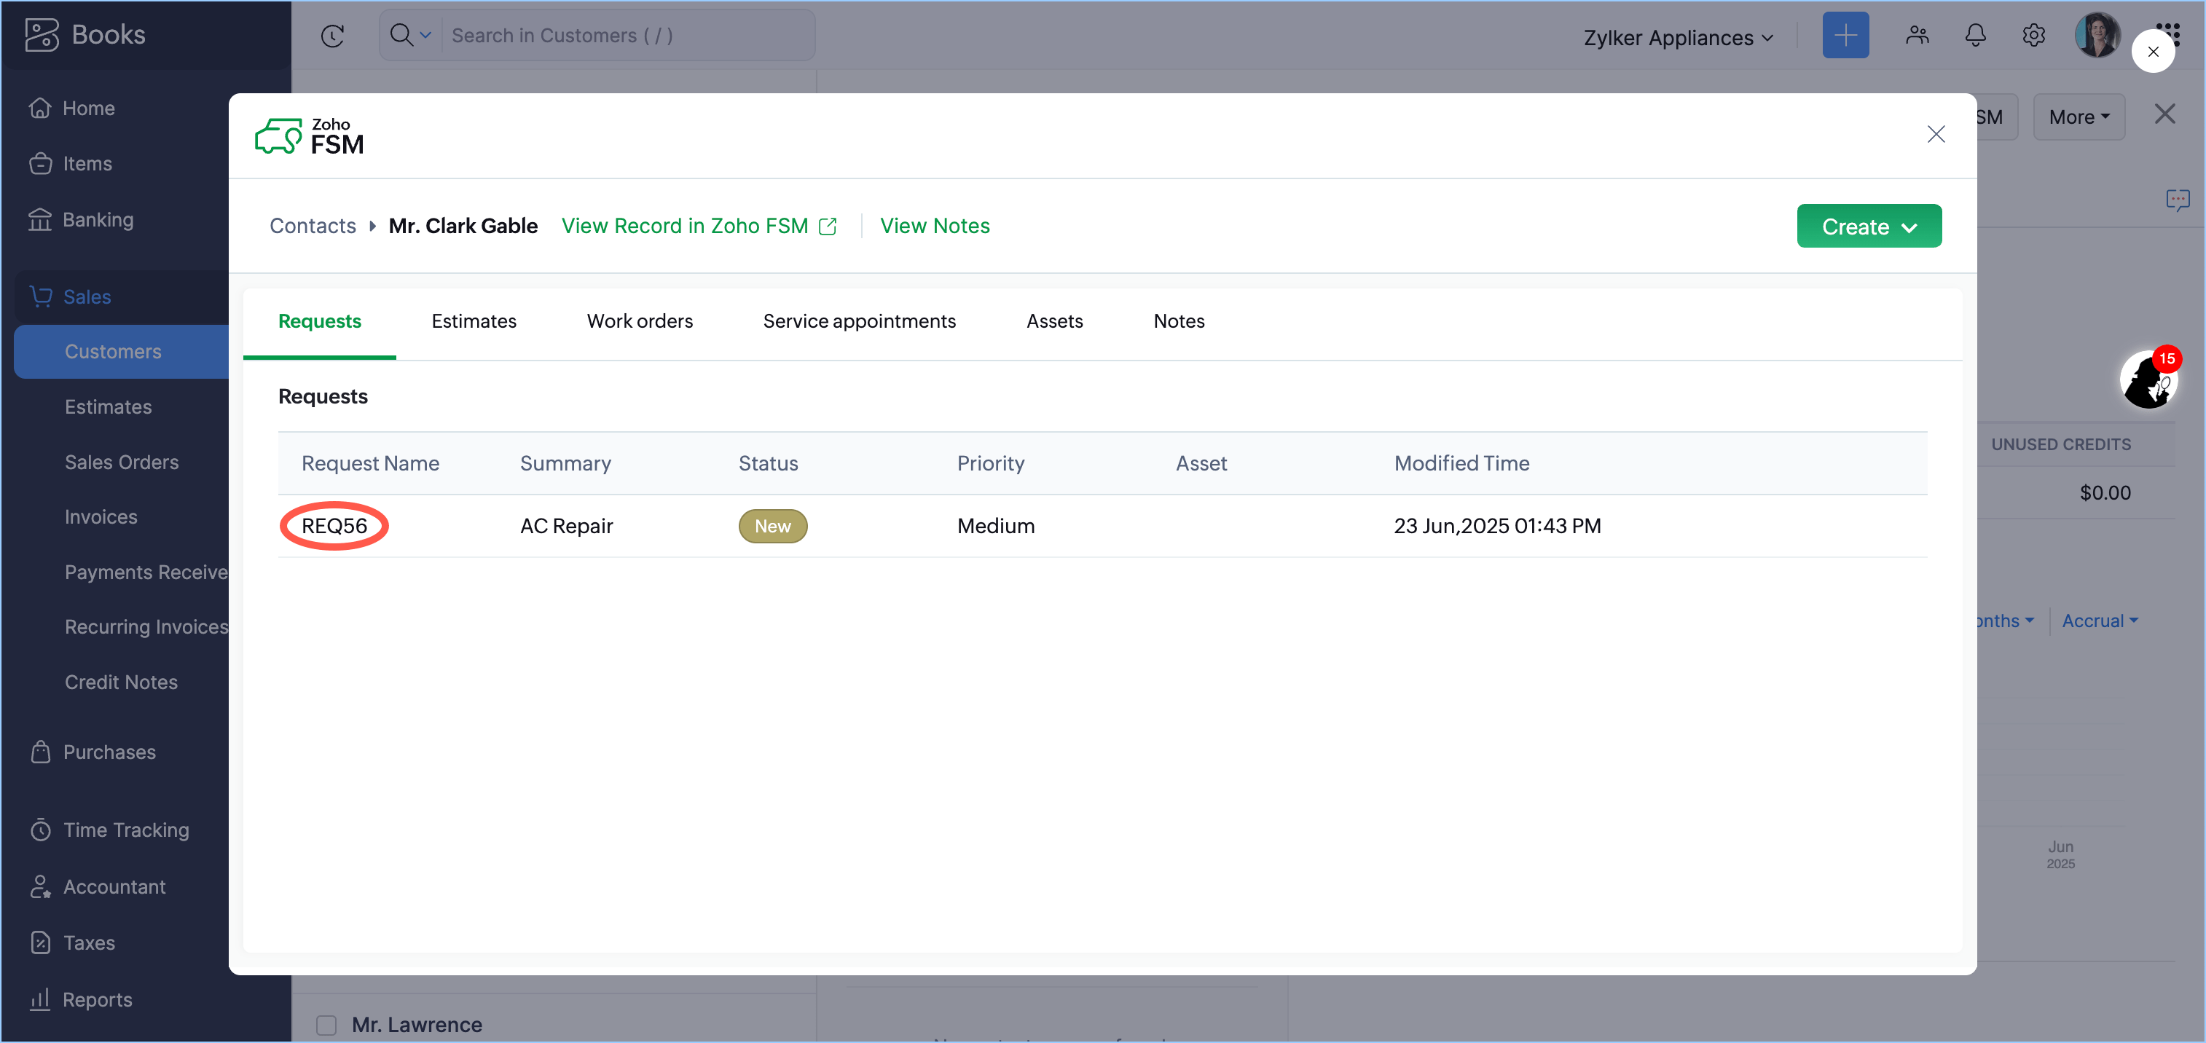Tick the Mr. Lawrence checkbox
The height and width of the screenshot is (1043, 2206).
326,1024
